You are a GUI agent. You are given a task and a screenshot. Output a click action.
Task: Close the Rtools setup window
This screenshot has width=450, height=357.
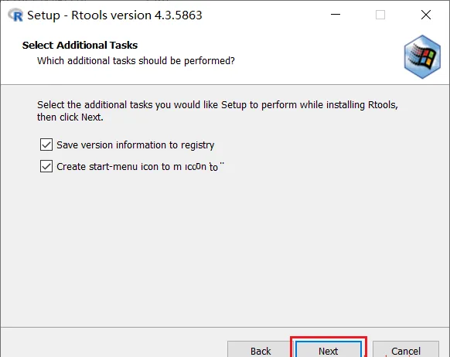pyautogui.click(x=426, y=15)
